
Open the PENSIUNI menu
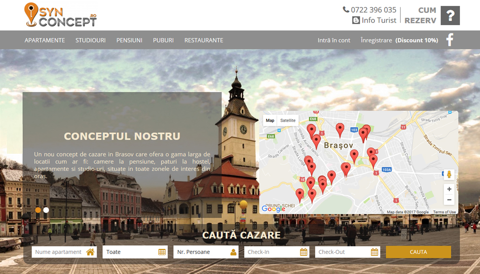click(129, 40)
